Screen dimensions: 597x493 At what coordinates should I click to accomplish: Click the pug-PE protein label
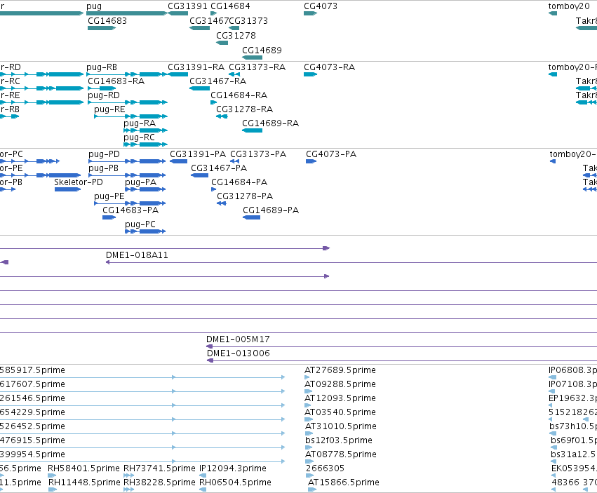click(x=109, y=196)
